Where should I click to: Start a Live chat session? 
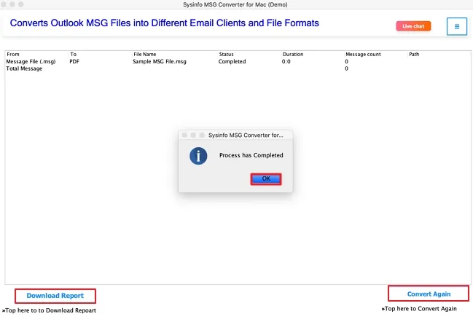pyautogui.click(x=413, y=26)
